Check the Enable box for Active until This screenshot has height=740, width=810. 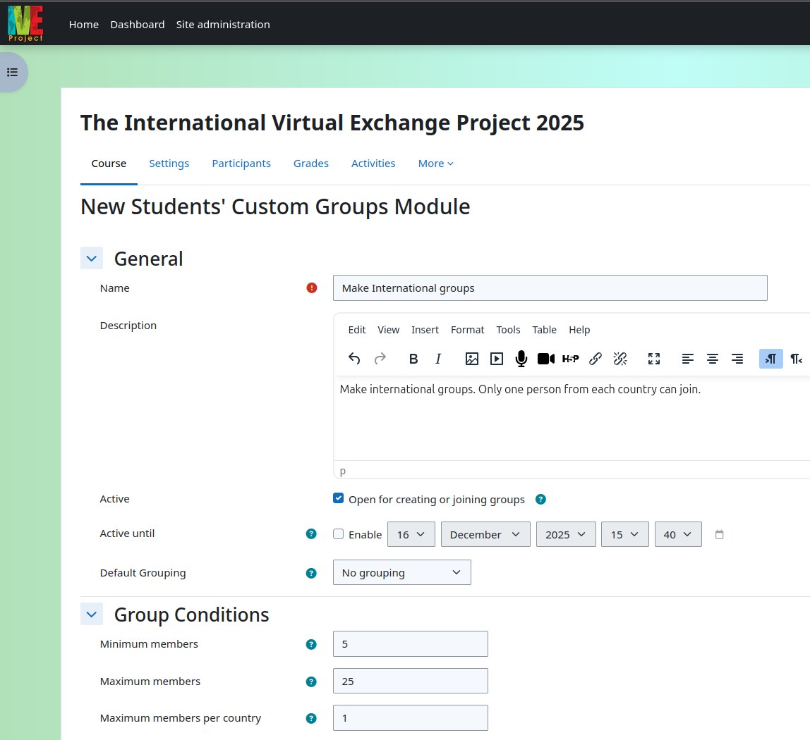coord(339,534)
